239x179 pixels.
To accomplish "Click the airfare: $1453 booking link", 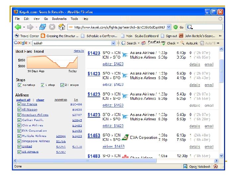I will pyautogui.click(x=114, y=147).
